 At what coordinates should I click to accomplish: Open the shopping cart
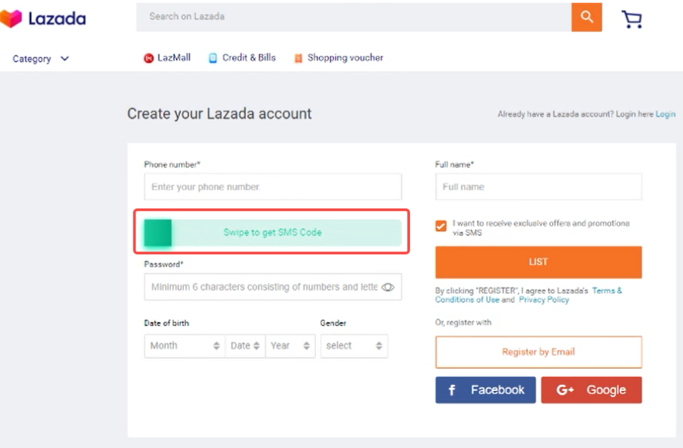(x=631, y=19)
